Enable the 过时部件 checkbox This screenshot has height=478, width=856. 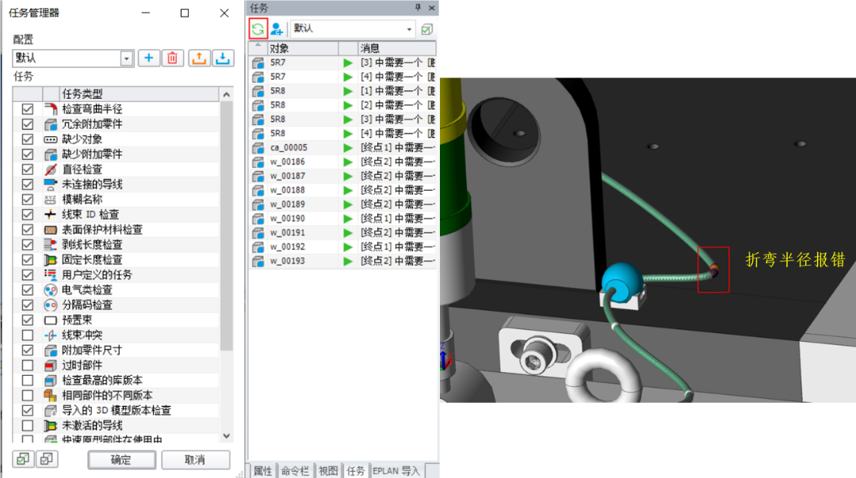27,365
